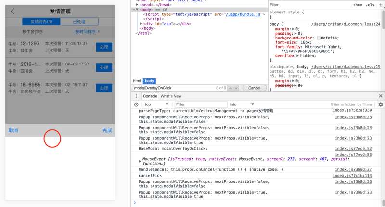Tap 取消 in the picker bar

tap(13, 130)
